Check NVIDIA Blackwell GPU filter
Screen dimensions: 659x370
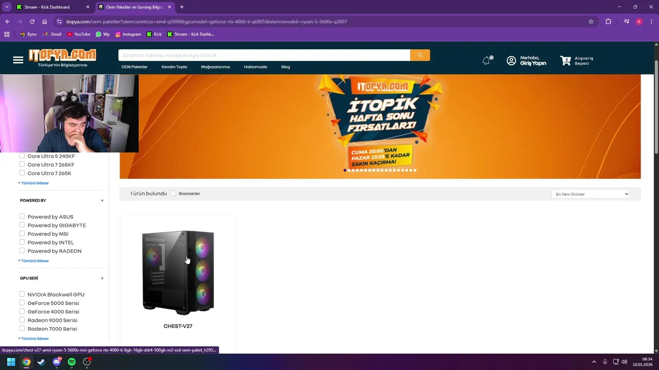[x=22, y=294]
